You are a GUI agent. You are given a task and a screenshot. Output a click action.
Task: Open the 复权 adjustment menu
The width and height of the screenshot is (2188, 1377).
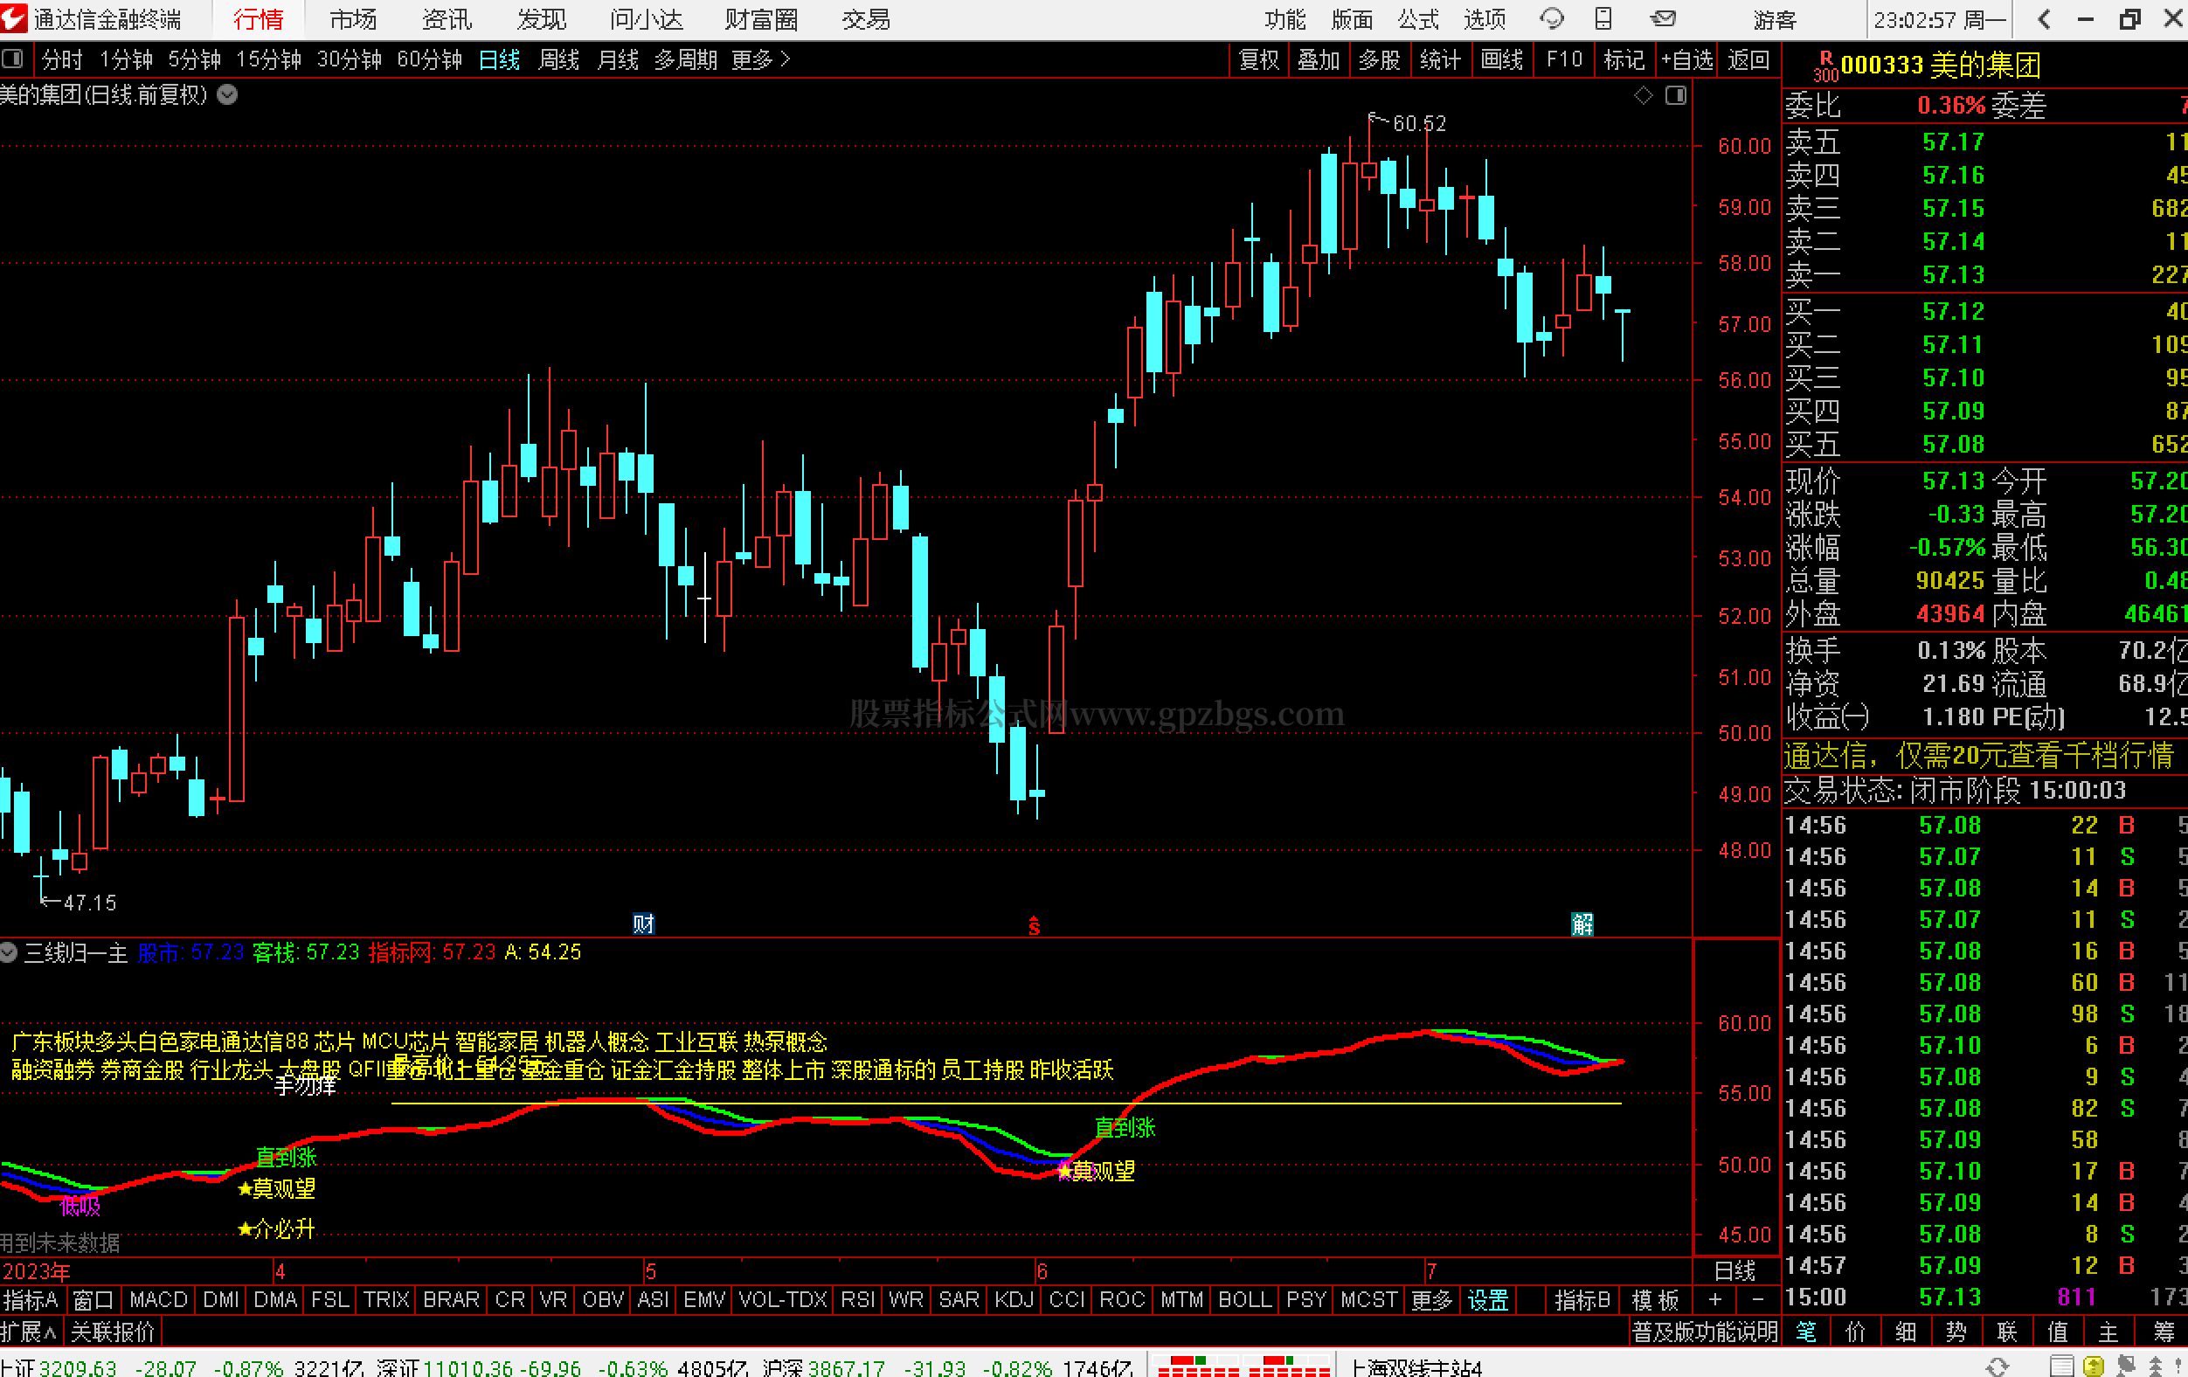point(1257,59)
